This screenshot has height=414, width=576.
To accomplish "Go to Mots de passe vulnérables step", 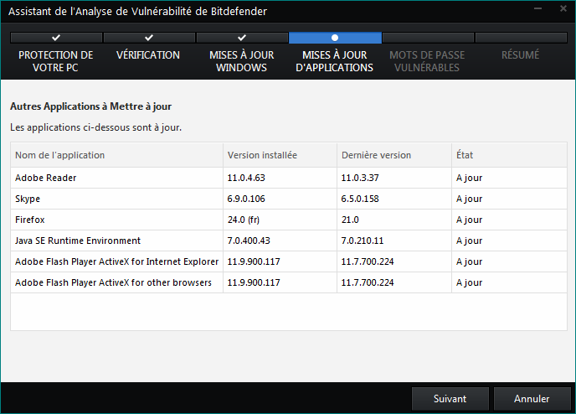I will click(x=427, y=61).
